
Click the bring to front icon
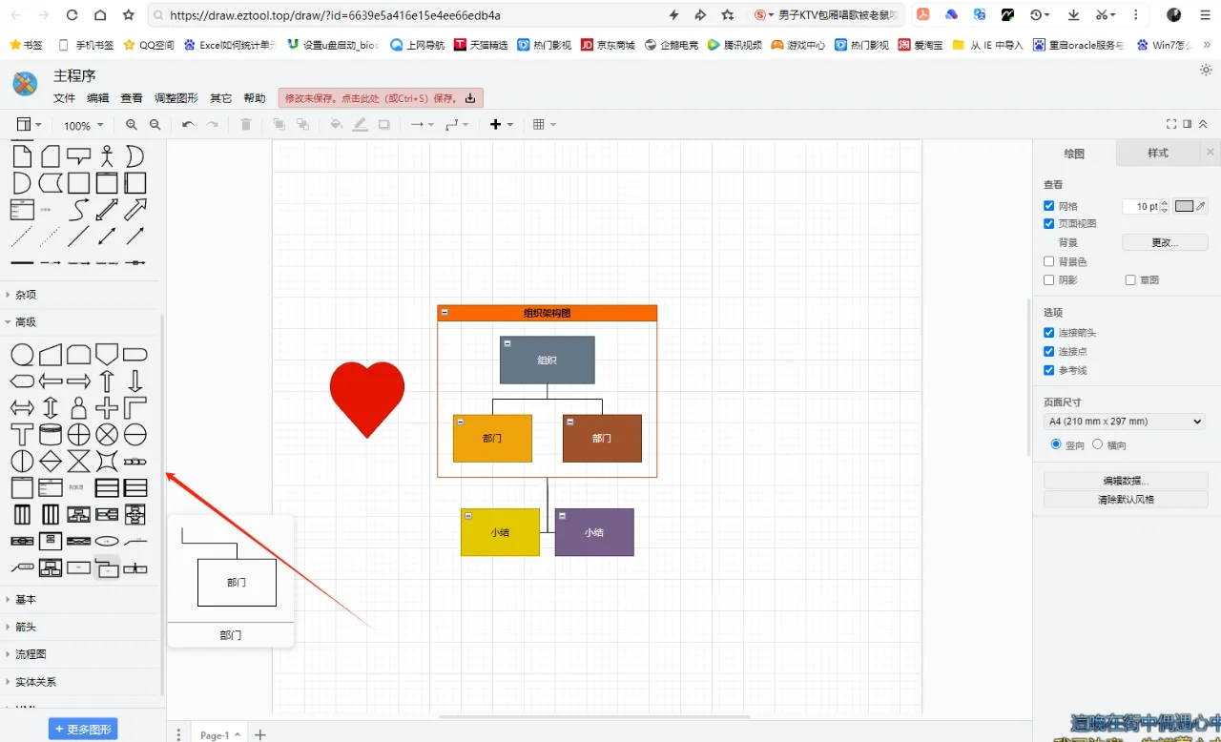click(279, 125)
